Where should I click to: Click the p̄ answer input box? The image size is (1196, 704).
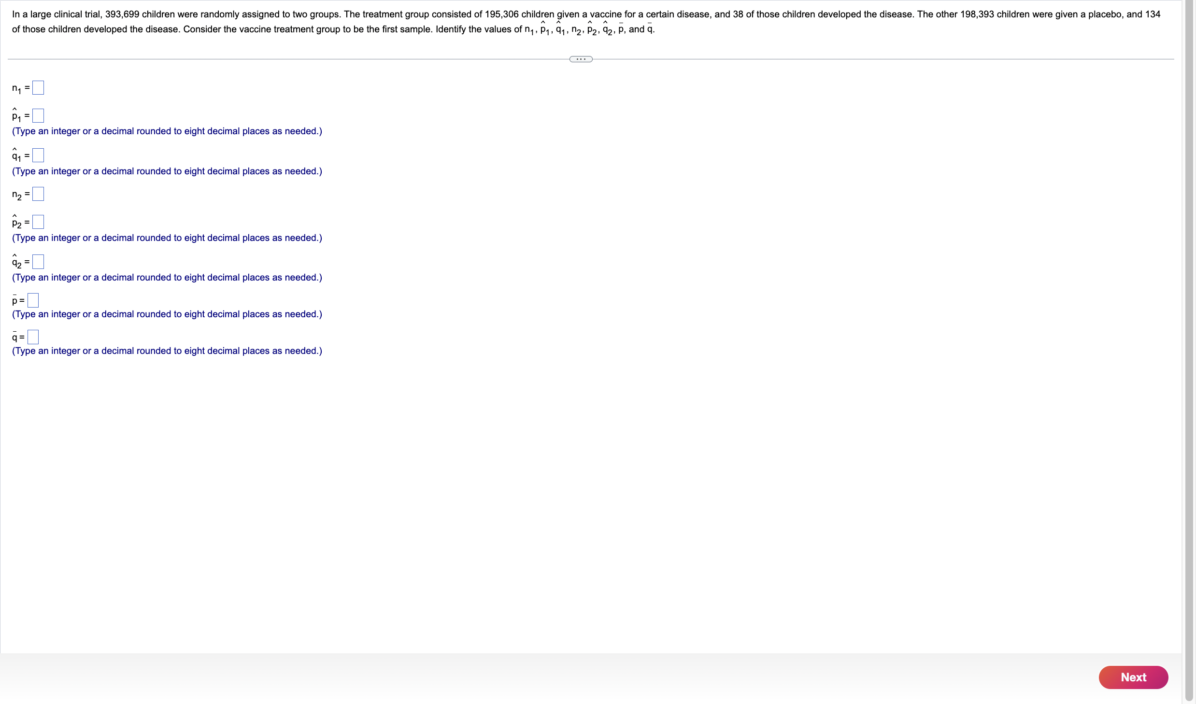coord(32,300)
